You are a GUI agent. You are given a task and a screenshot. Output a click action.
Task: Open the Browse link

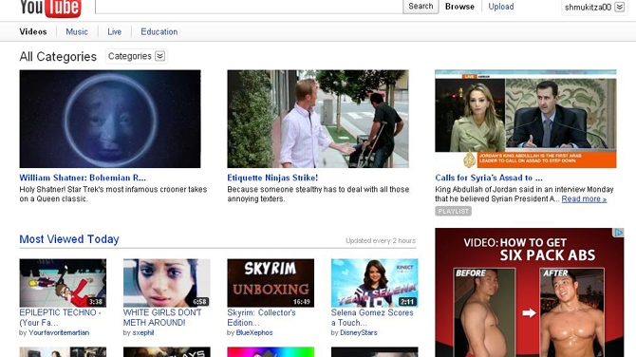pos(459,7)
